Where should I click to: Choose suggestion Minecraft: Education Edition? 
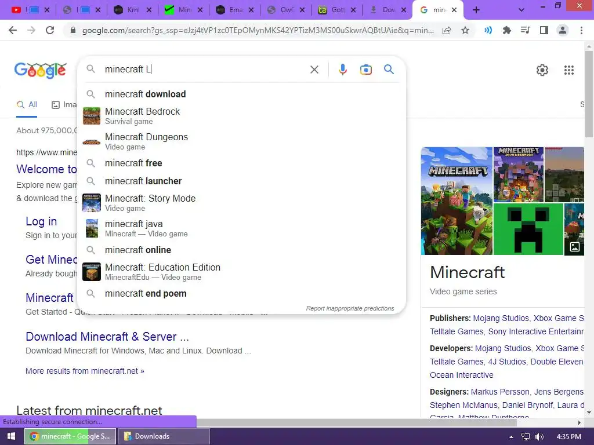click(x=242, y=272)
